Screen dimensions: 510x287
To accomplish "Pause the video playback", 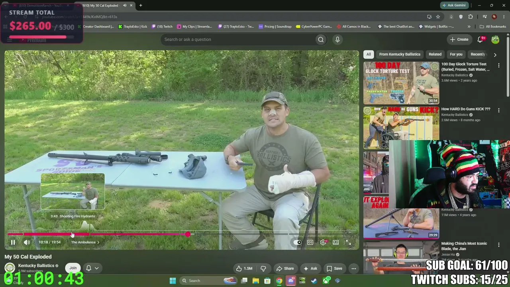I will (x=13, y=242).
